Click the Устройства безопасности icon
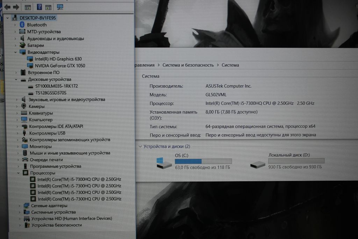358x239 pixels. [x=27, y=225]
